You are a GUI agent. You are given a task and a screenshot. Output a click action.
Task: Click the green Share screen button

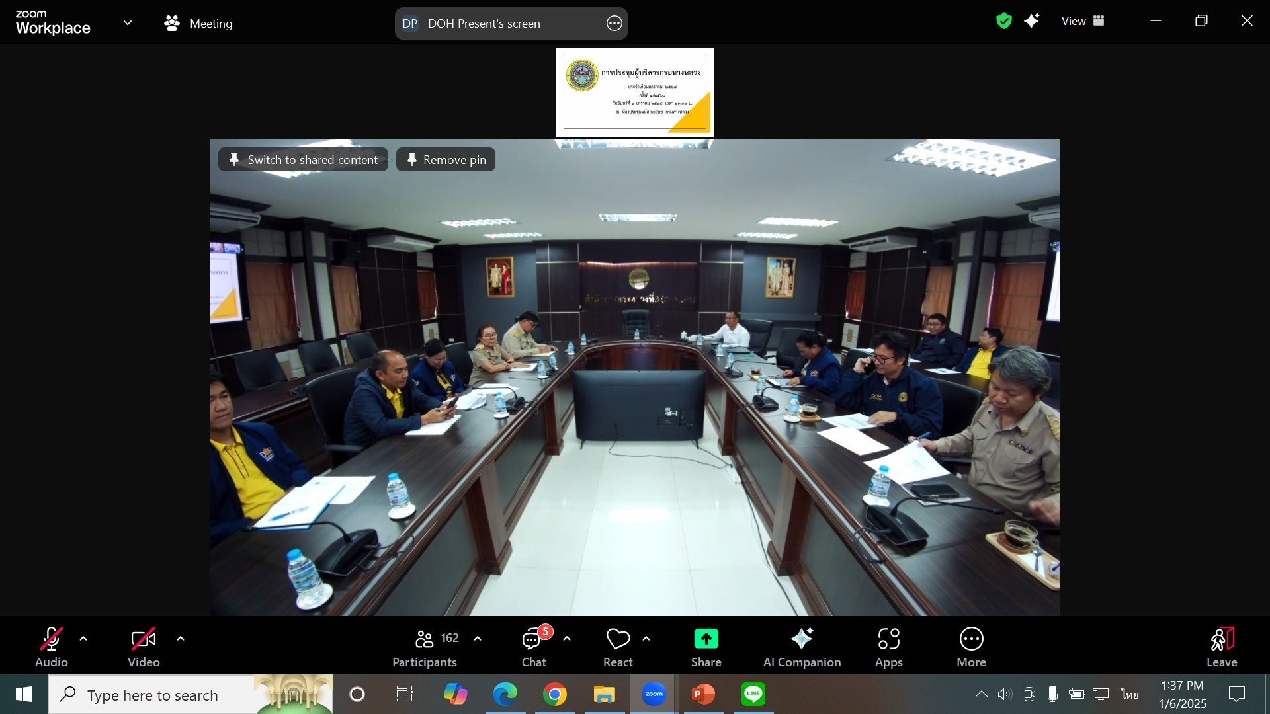point(706,639)
